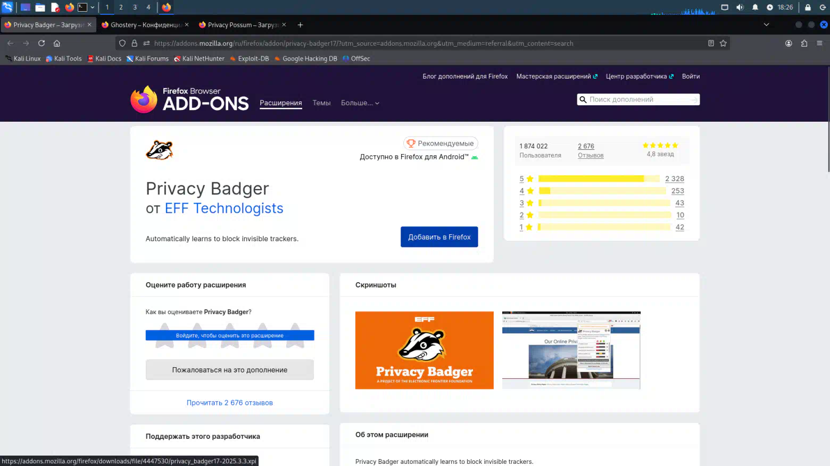Open the power session icon in the top-right
The width and height of the screenshot is (830, 466).
pyautogui.click(x=823, y=7)
